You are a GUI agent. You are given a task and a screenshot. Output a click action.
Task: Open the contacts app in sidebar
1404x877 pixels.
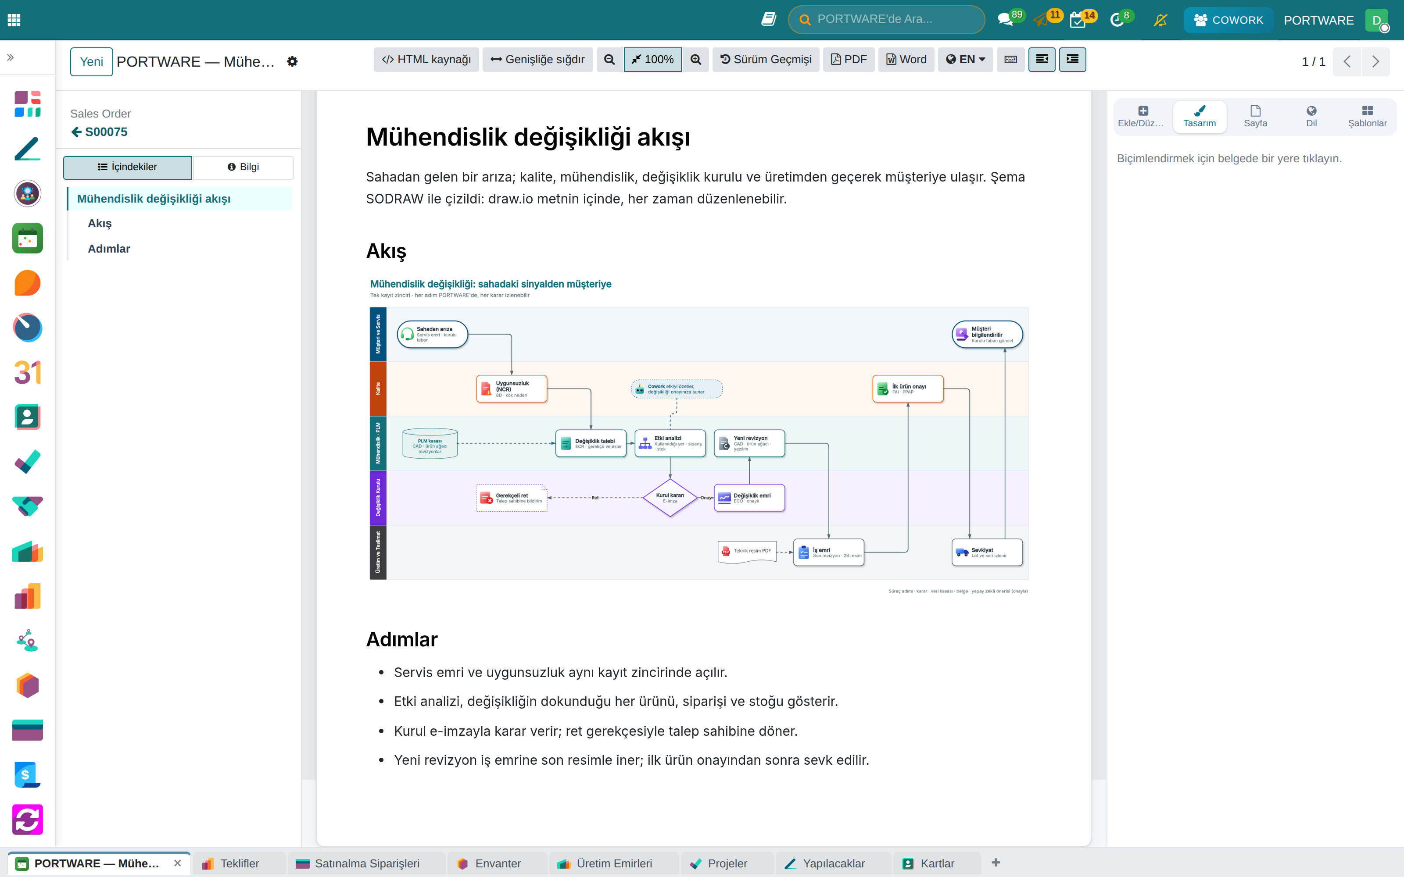click(27, 417)
